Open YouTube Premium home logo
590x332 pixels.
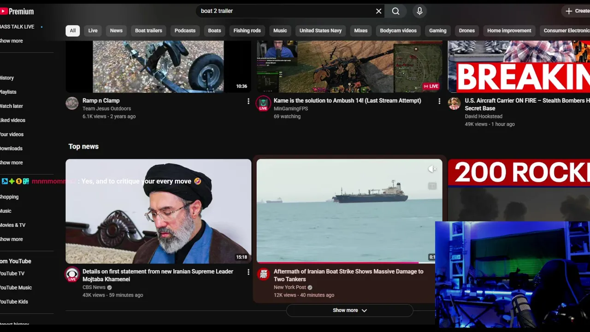click(x=17, y=11)
